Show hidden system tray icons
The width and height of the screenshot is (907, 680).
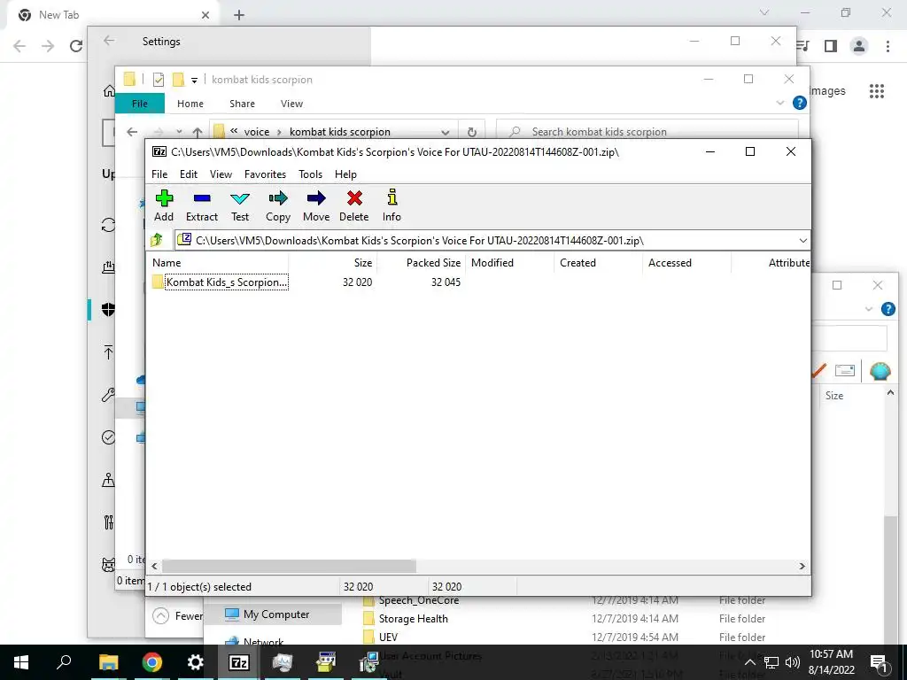(749, 662)
